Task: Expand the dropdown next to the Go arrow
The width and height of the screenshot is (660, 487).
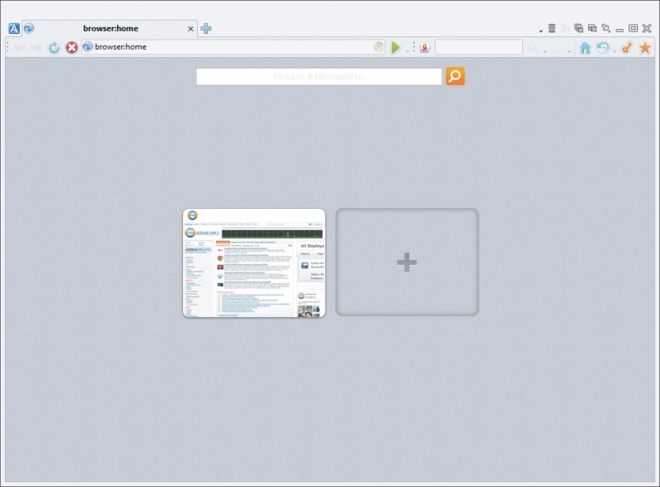Action: 407,51
